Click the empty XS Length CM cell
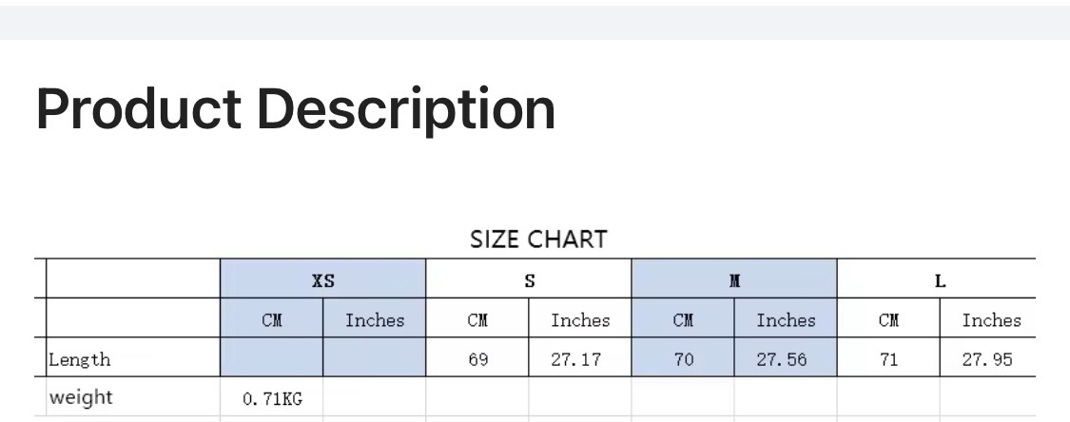 272,360
